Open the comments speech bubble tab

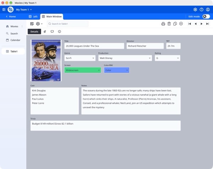point(52,32)
